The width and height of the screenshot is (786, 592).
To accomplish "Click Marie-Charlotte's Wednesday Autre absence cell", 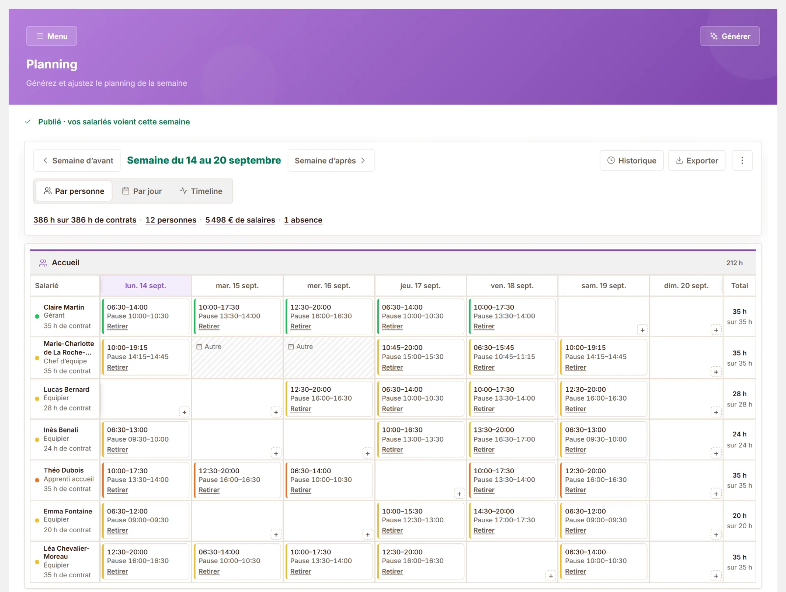I will (329, 357).
